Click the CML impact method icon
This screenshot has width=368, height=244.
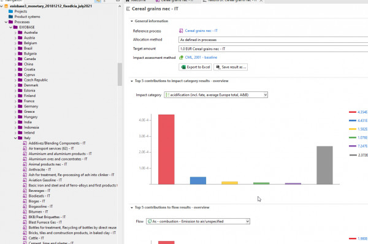pos(181,58)
